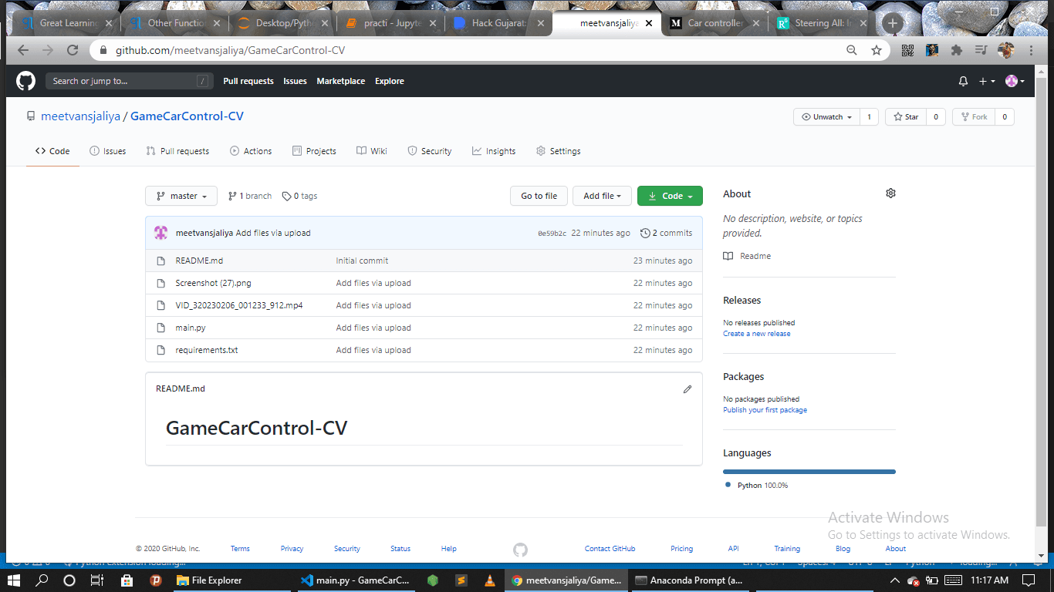Click the Chrome profile picture icon
The image size is (1054, 592).
click(1005, 50)
